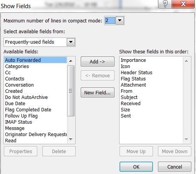Open the New Field... dialog button

tap(97, 92)
